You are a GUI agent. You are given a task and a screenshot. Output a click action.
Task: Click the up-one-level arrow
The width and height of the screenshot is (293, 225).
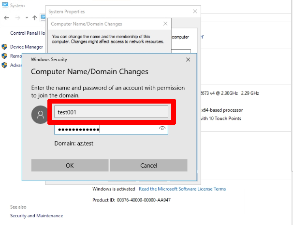click(35, 17)
